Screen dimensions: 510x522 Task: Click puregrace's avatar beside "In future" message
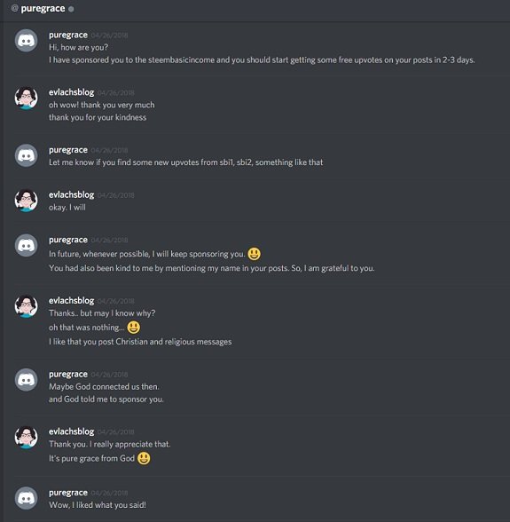pyautogui.click(x=26, y=245)
